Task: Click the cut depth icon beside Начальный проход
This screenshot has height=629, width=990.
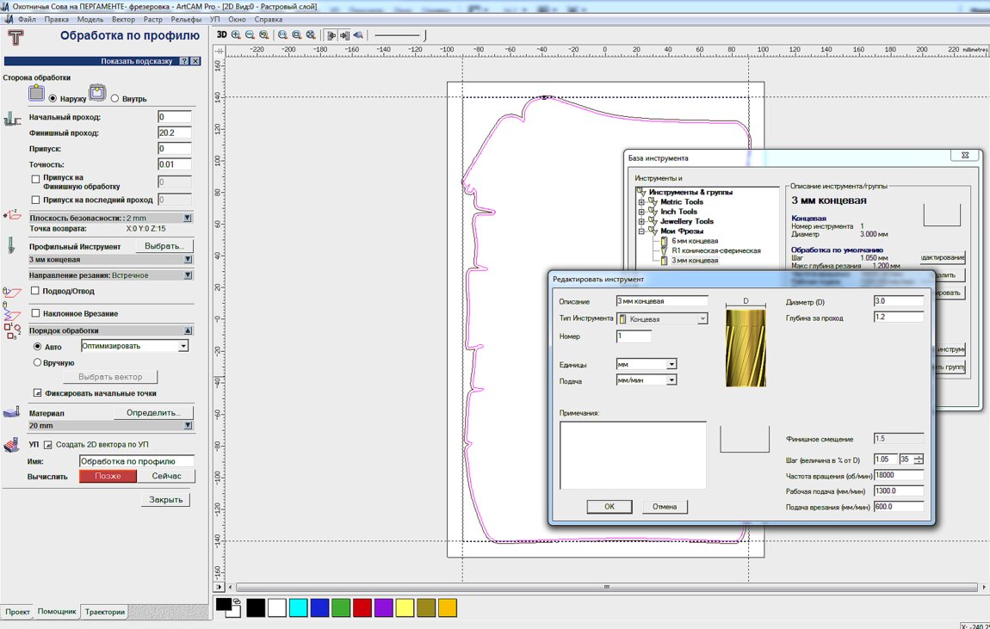Action: [x=12, y=119]
